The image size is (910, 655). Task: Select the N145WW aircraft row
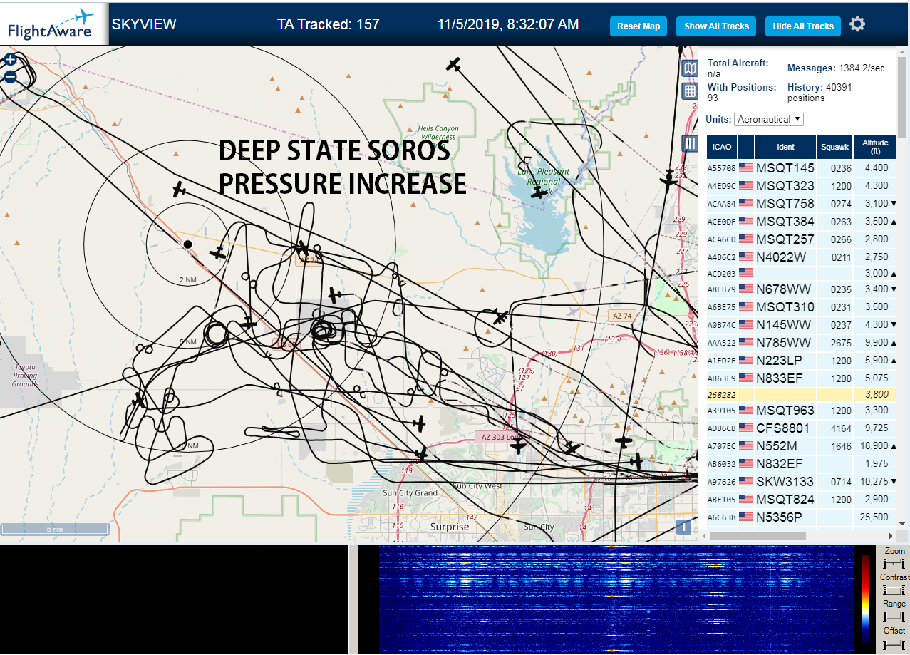[801, 324]
